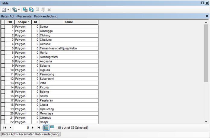The height and width of the screenshot is (138, 210).
Task: Click the scrollbar up arrow
Action: point(206,22)
